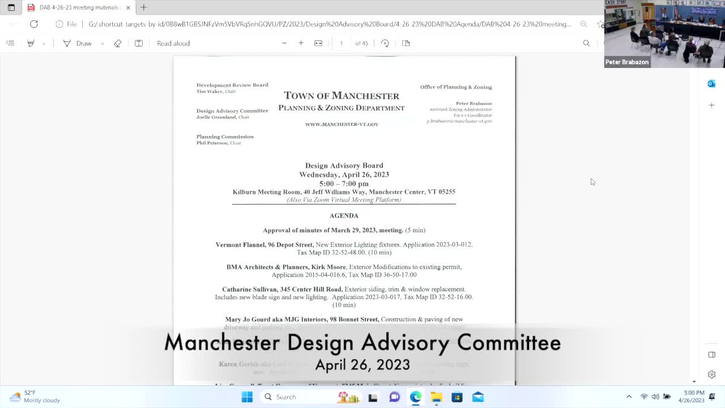The width and height of the screenshot is (725, 408).
Task: Add a tool to the Edge sidebar
Action: pos(711,105)
